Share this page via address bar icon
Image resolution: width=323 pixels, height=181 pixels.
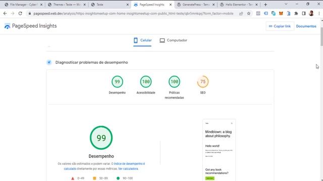coord(241,14)
